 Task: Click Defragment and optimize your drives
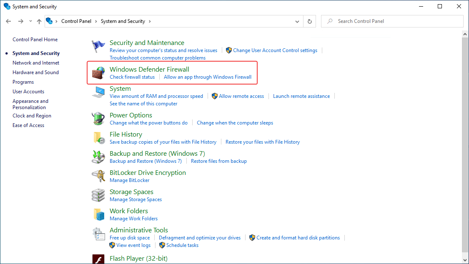(x=200, y=238)
